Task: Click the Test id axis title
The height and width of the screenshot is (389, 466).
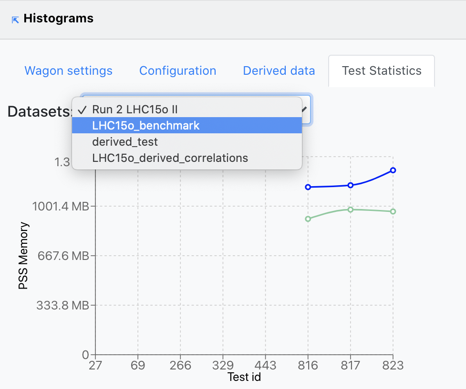Action: [244, 378]
